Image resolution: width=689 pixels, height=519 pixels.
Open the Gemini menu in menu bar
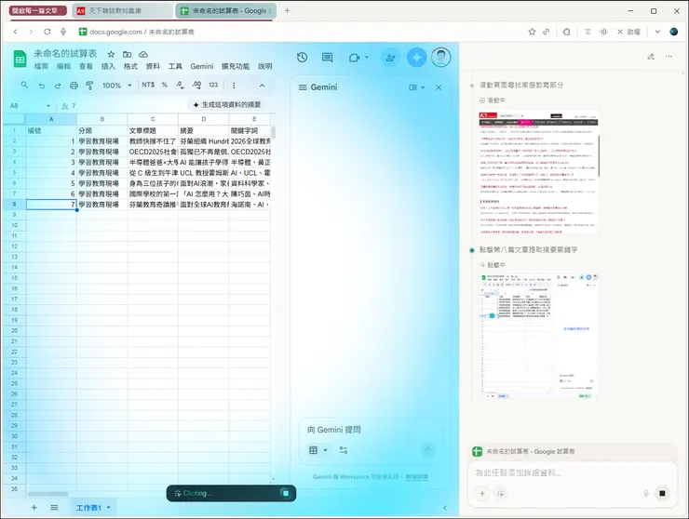[202, 66]
